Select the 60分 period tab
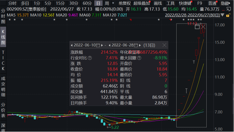 pyautogui.click(x=87, y=3)
